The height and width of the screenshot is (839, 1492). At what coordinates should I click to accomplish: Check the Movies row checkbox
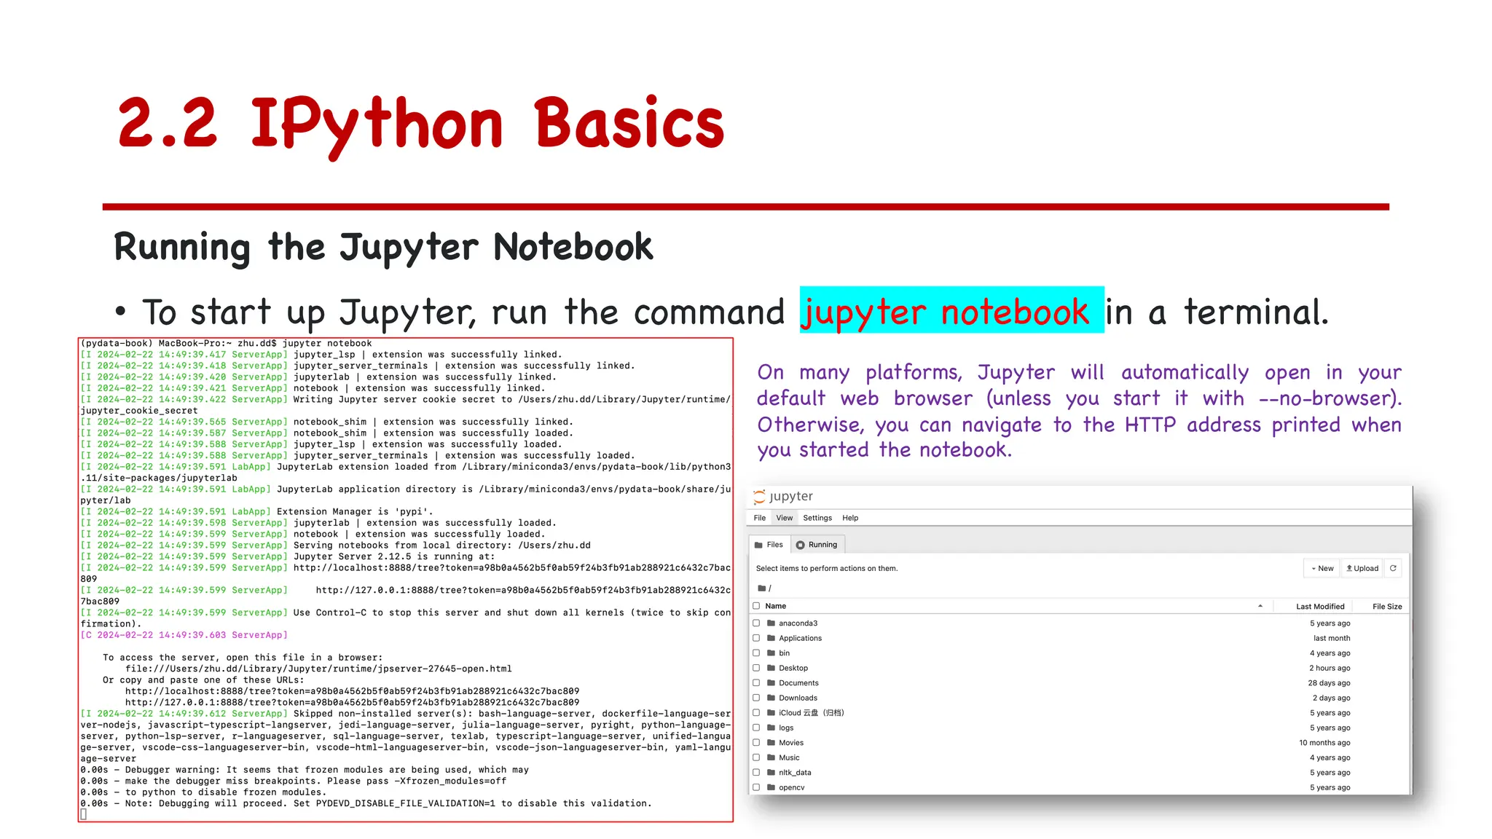(x=756, y=742)
